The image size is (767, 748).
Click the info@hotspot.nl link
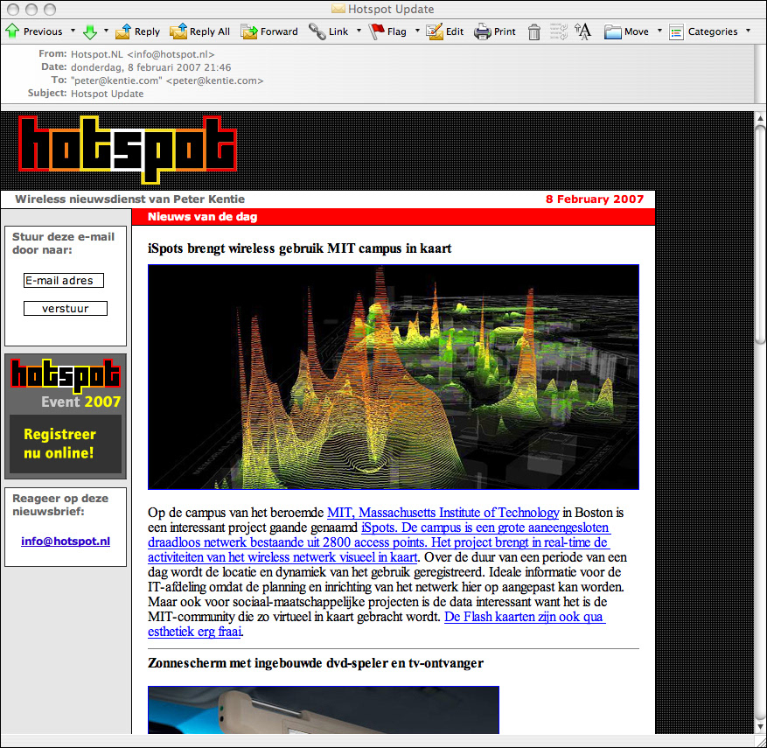66,541
